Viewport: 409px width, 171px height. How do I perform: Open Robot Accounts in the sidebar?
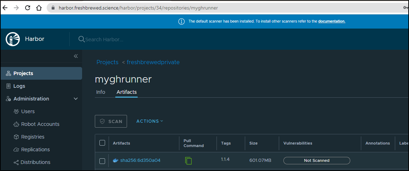point(41,124)
